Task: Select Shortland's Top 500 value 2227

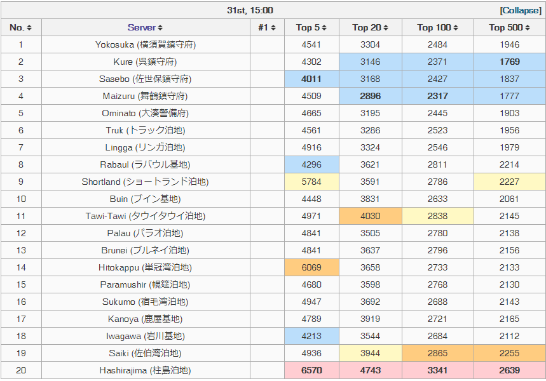Action: click(509, 182)
